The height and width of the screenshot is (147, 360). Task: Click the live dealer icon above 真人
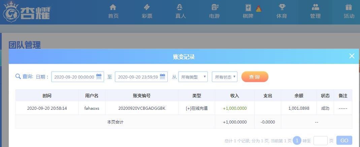180,7
